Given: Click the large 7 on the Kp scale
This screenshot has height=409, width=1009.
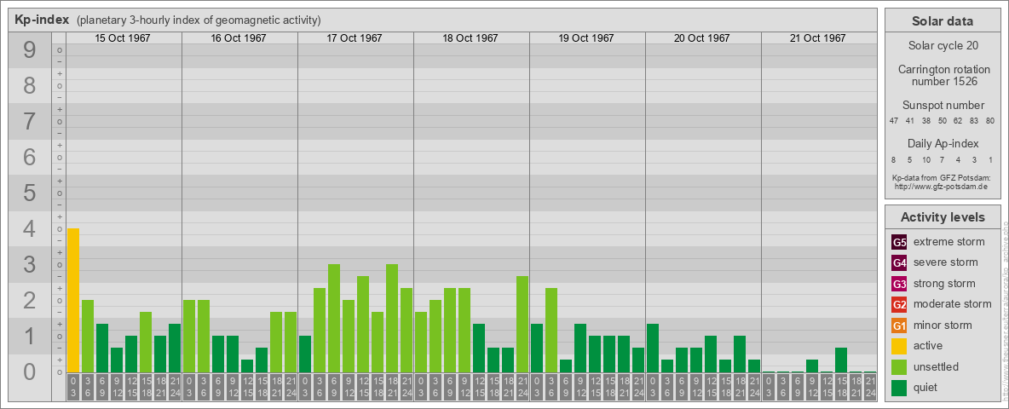Looking at the screenshot, I should point(30,122).
